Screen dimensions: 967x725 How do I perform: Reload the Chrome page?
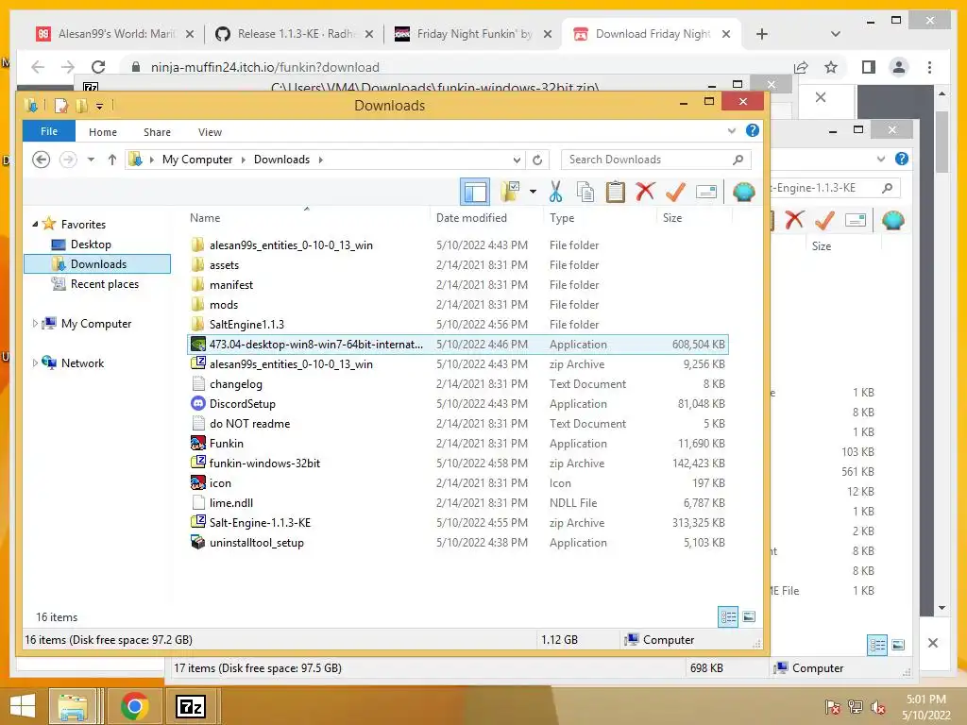[x=98, y=67]
